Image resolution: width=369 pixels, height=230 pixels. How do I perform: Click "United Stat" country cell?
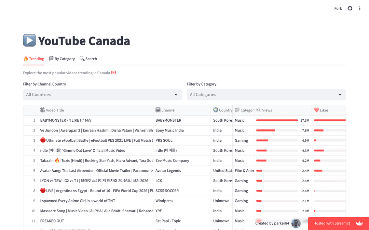pos(222,171)
